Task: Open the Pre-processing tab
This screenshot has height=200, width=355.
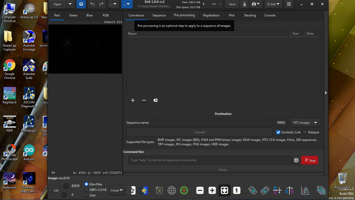Action: pyautogui.click(x=184, y=15)
